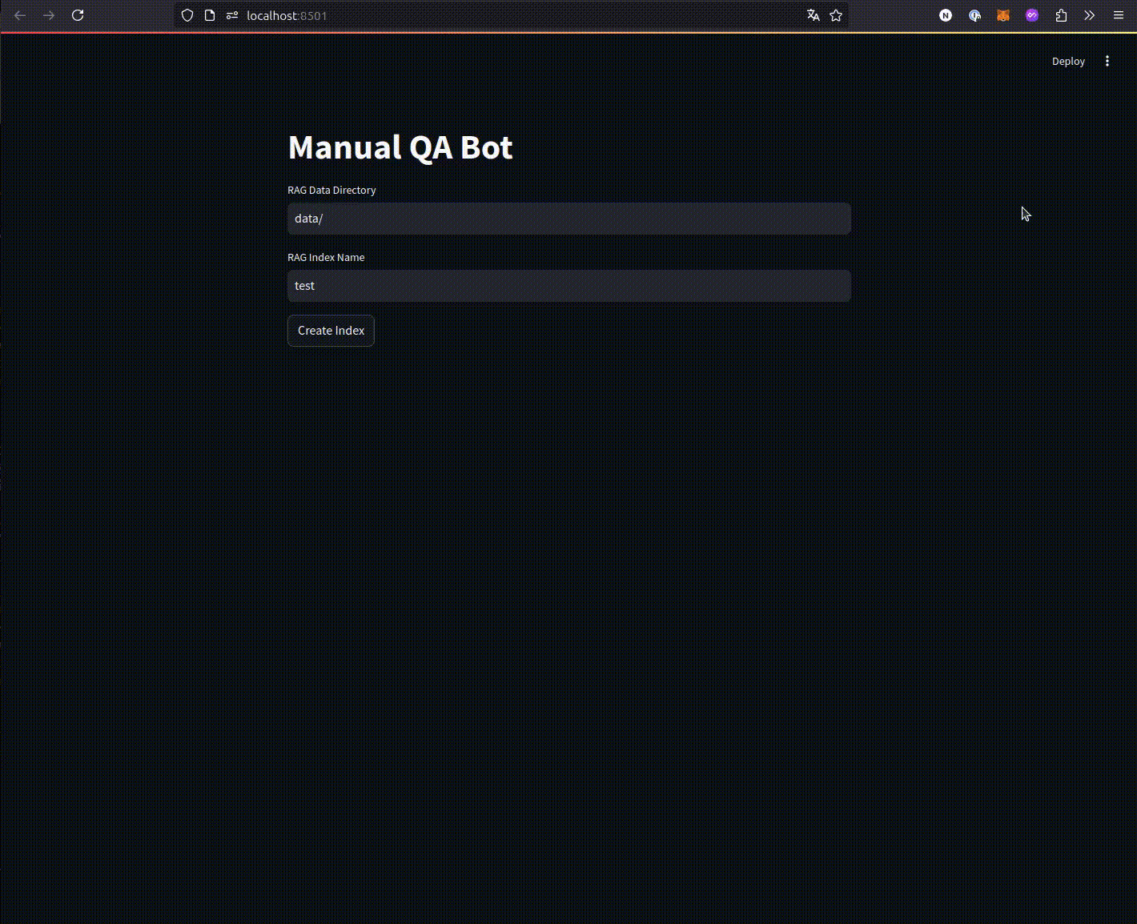Open the translate page icon
Viewport: 1137px width, 924px height.
(x=814, y=15)
